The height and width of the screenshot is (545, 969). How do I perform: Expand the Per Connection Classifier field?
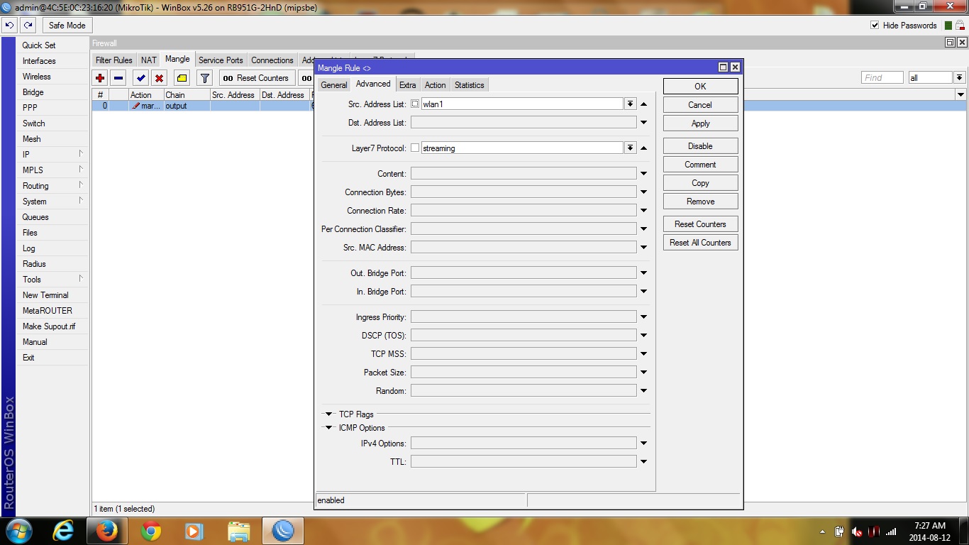[643, 229]
